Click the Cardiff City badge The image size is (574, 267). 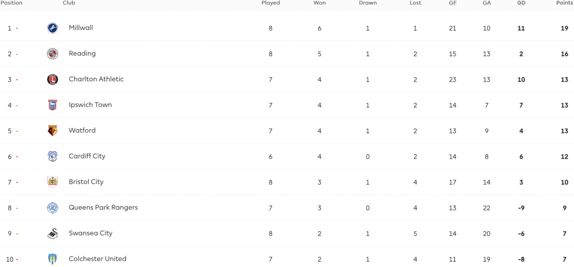52,156
